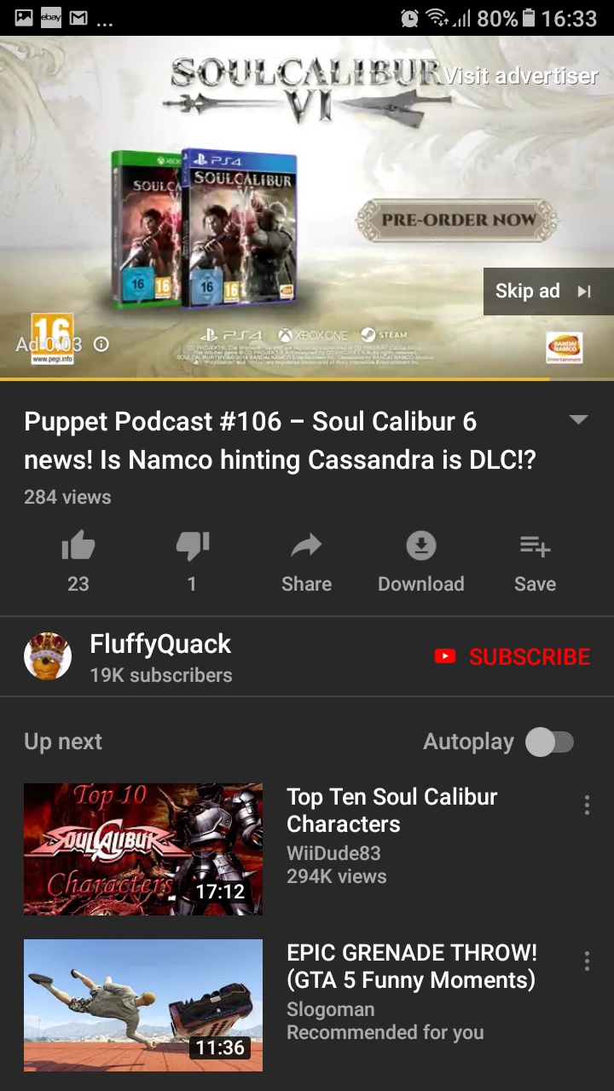Image resolution: width=614 pixels, height=1091 pixels.
Task: Toggle the Autoplay switch
Action: tap(549, 742)
